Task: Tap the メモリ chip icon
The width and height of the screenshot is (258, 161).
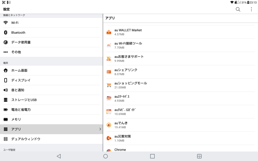Action: (6, 119)
